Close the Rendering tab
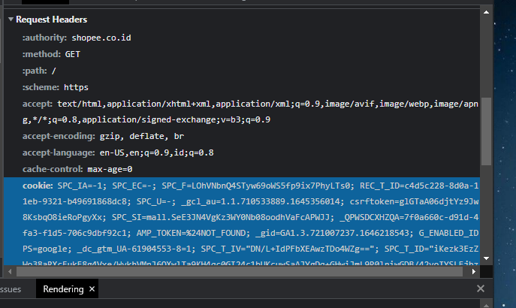Screen dimensions: 516x308 92,288
